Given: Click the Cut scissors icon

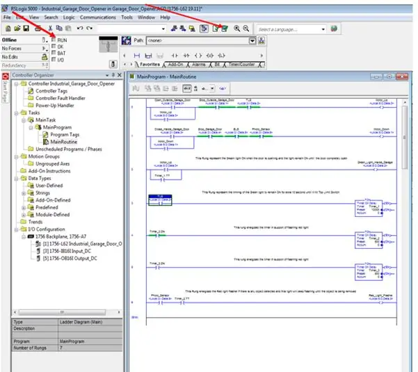Looking at the screenshot, I should 50,29.
